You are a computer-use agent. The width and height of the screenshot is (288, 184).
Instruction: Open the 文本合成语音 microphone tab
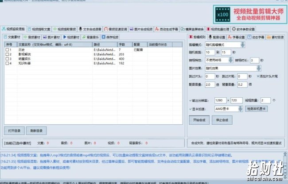[90, 29]
